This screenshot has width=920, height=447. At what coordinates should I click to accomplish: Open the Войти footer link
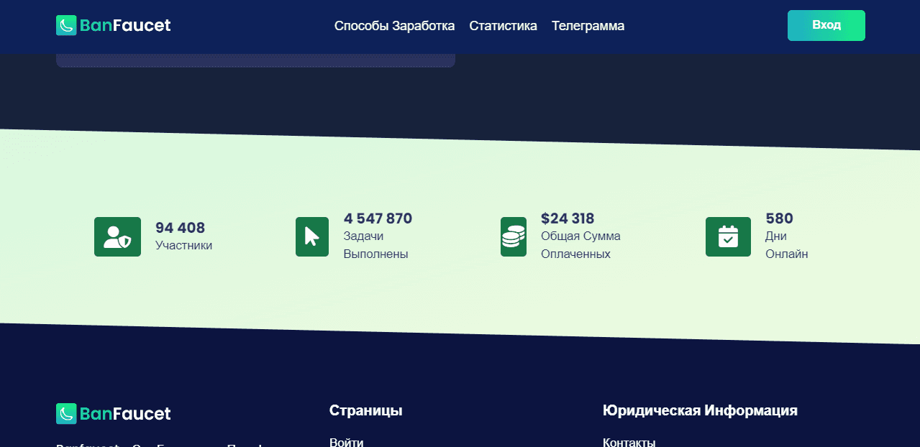click(x=346, y=442)
